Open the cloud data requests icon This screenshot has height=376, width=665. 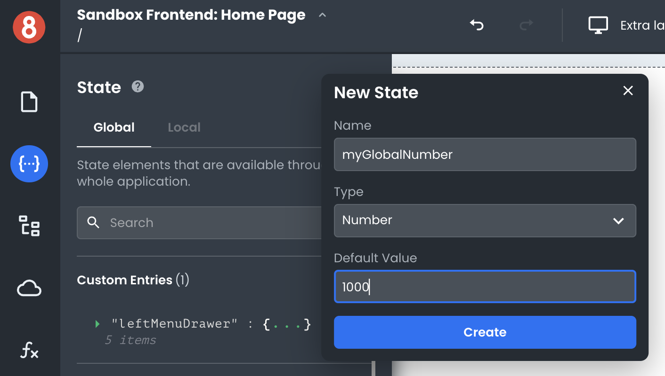pos(29,288)
